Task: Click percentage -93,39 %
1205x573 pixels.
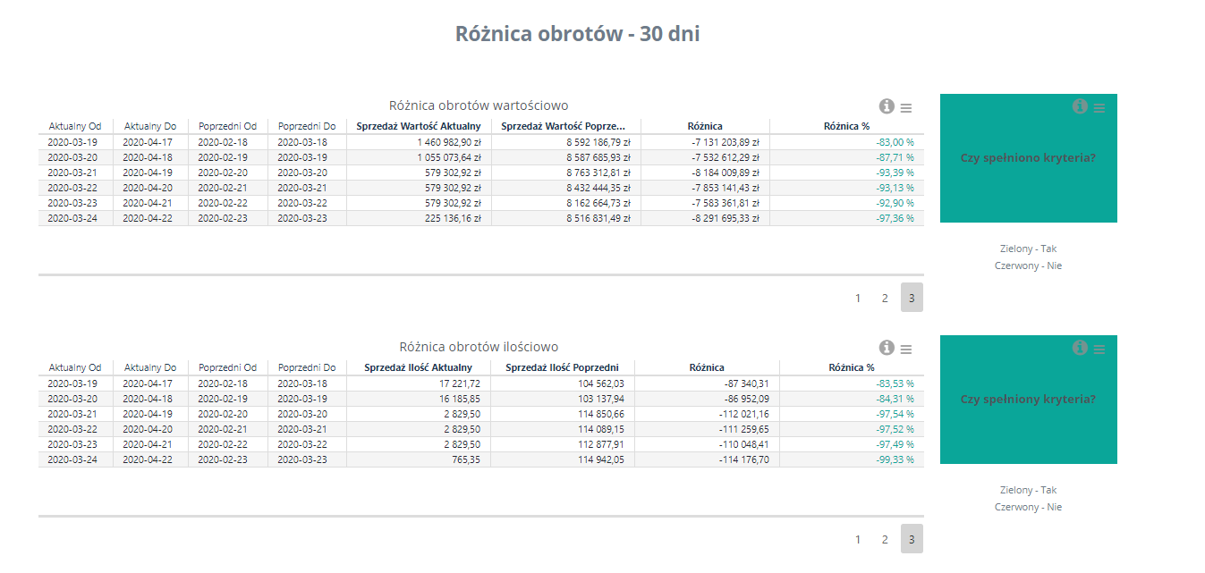Action: click(x=895, y=173)
